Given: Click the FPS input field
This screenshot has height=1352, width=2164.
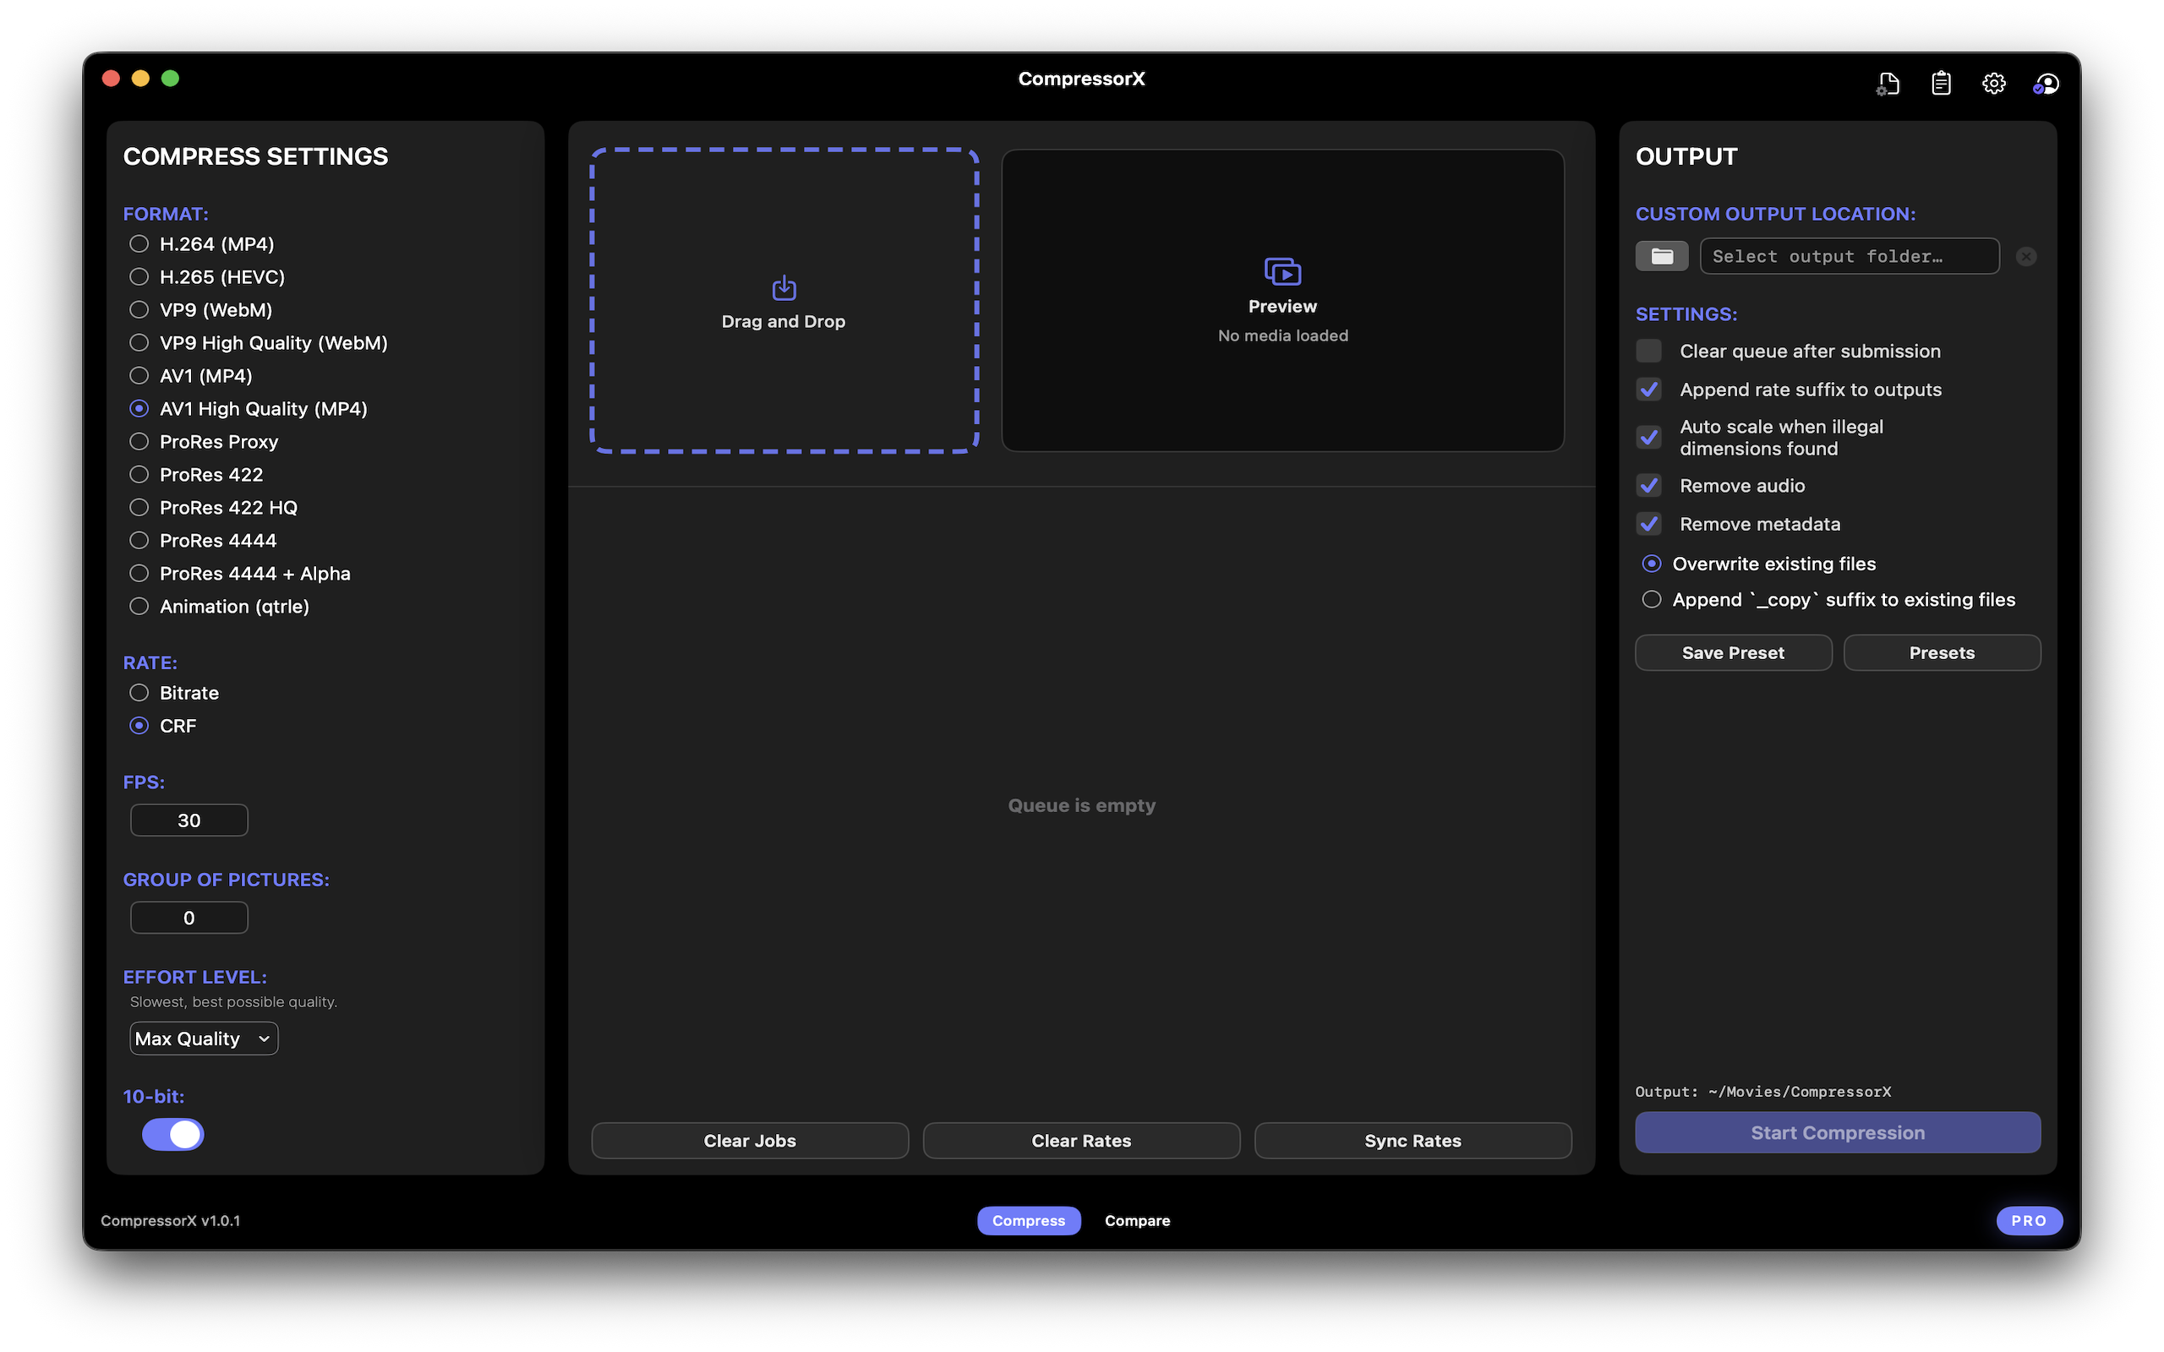Looking at the screenshot, I should tap(189, 819).
